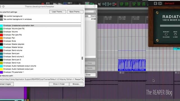This screenshot has width=180, height=101.
Task: Select Envelope: Mute row
Action: tap(40, 41)
